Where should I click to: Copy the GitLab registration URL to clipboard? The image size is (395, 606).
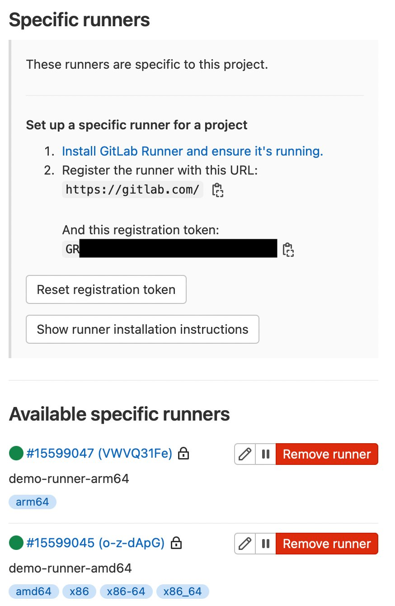pyautogui.click(x=217, y=190)
